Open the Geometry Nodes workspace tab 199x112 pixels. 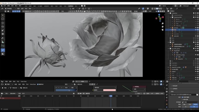point(71,6)
